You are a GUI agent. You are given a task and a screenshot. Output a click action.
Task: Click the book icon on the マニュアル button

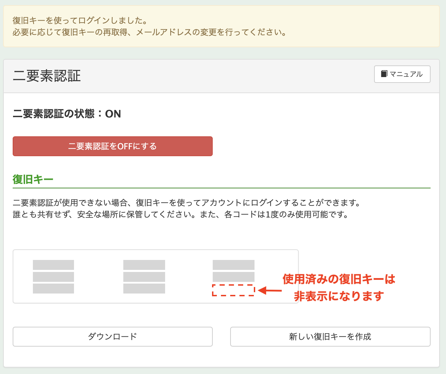pyautogui.click(x=384, y=74)
